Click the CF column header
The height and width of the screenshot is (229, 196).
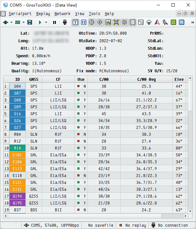click(x=58, y=79)
